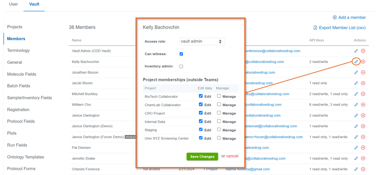
Task: Open Projects in the sidebar
Action: (x=15, y=27)
